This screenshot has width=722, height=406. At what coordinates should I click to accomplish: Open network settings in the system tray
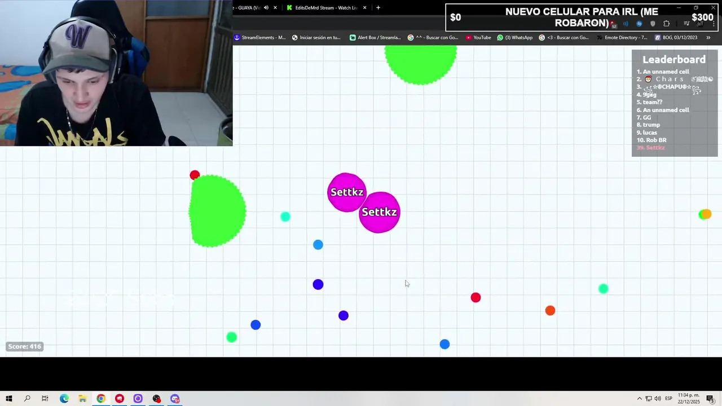tap(649, 399)
